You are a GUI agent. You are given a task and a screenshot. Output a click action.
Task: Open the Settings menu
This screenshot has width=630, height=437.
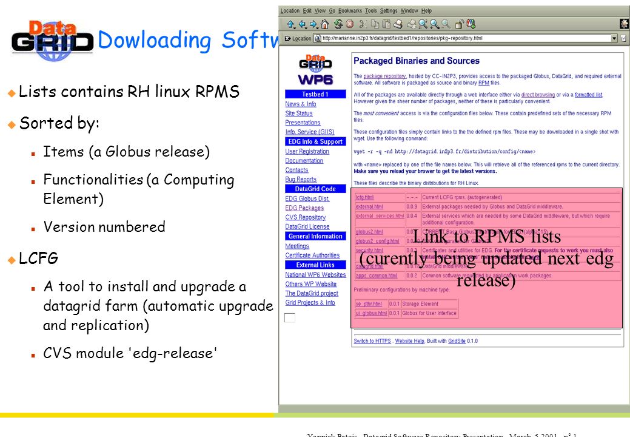coord(389,11)
